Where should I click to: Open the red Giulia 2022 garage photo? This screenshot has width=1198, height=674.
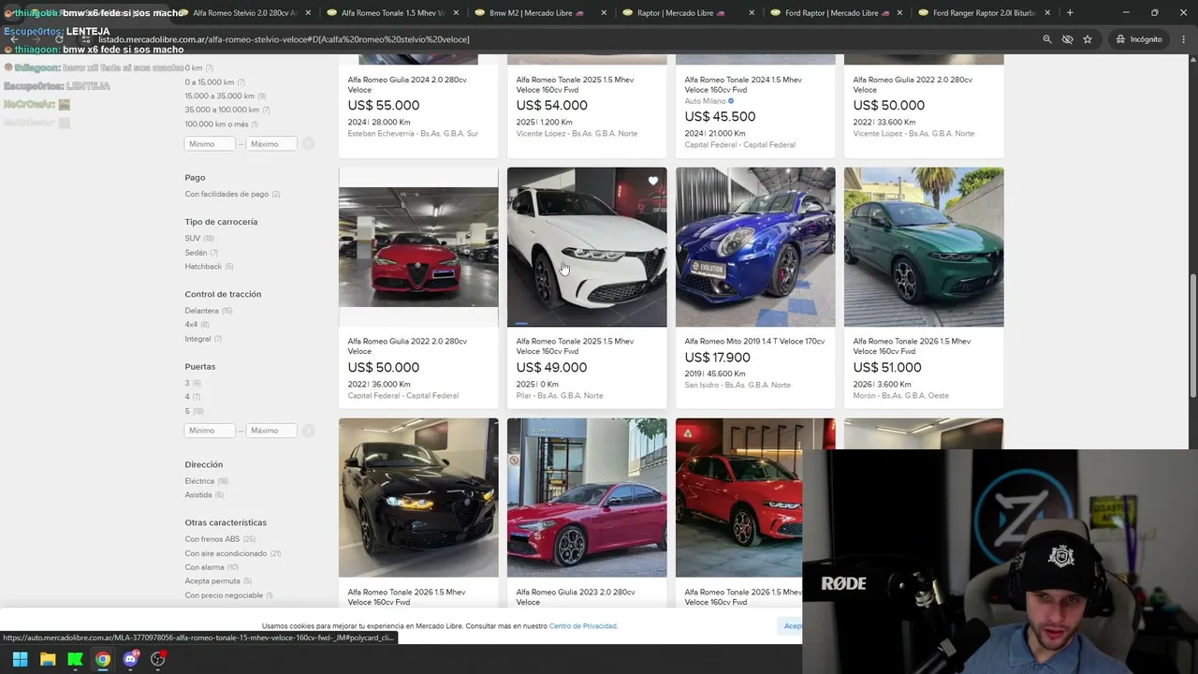pos(418,247)
